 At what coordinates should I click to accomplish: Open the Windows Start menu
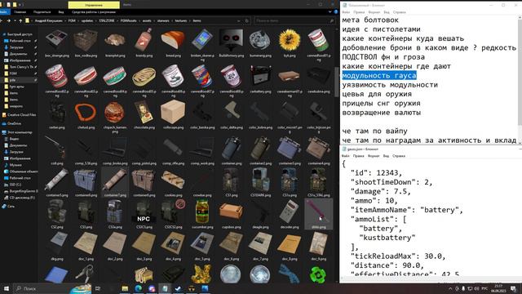[x=6, y=288]
